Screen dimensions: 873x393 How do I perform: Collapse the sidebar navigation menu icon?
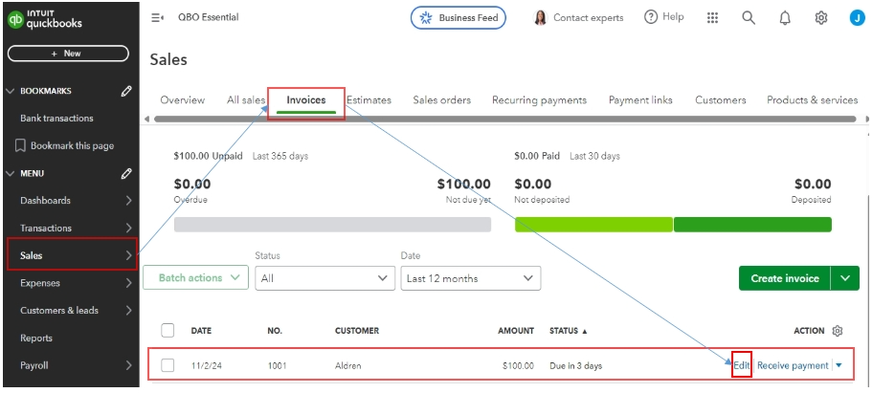point(157,17)
